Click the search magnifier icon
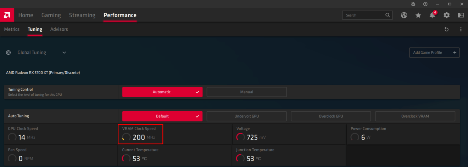Viewport: 468px width, 167px height. point(388,15)
